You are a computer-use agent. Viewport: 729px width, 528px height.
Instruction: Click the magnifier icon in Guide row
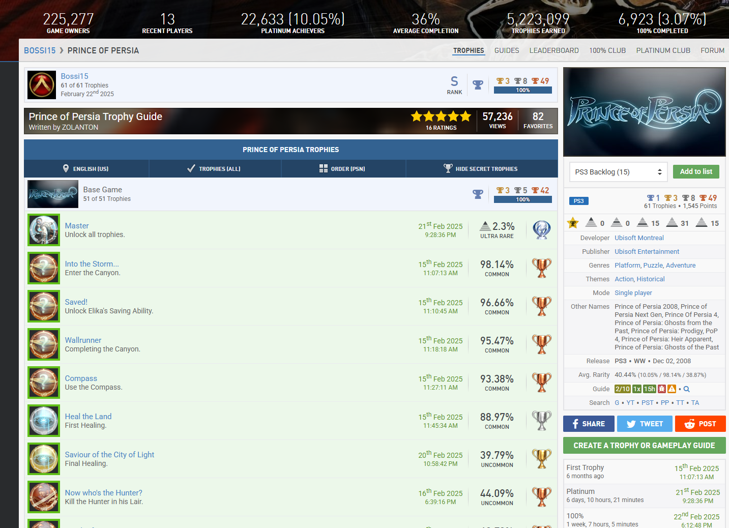(686, 389)
